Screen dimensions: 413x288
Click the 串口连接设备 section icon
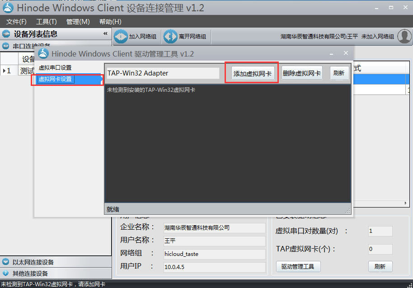tap(6, 45)
